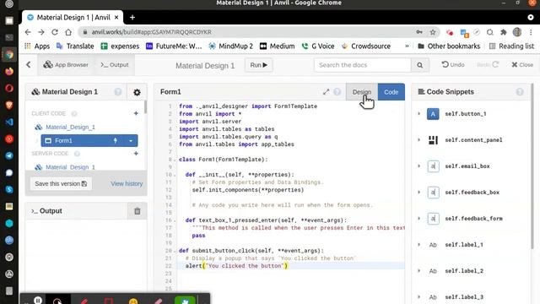The width and height of the screenshot is (540, 304).
Task: Fold text_box_1_pressed_enter at line 16
Action: (x=175, y=220)
